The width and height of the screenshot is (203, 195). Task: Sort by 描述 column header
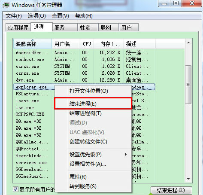coord(139,44)
